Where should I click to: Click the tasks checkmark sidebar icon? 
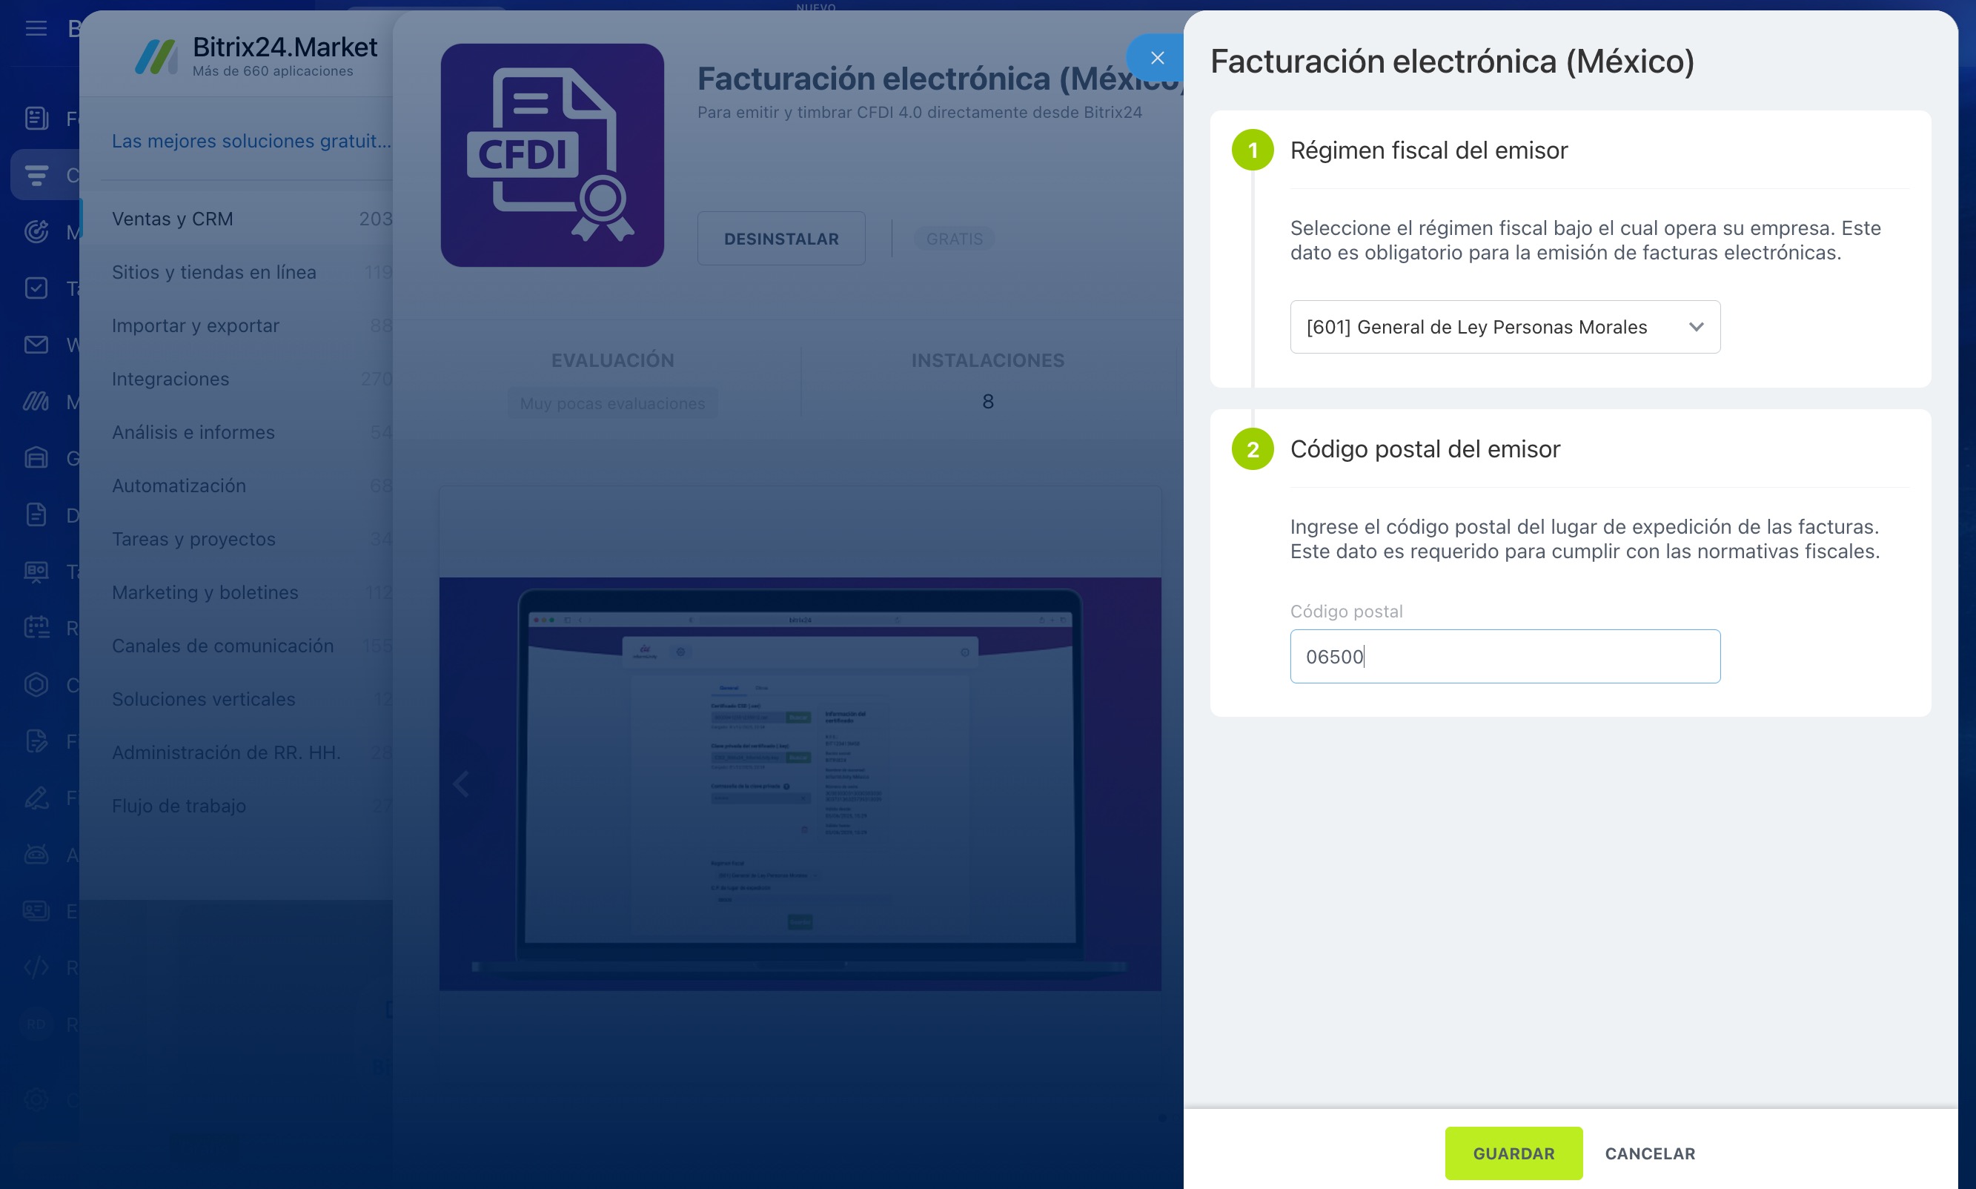point(36,288)
